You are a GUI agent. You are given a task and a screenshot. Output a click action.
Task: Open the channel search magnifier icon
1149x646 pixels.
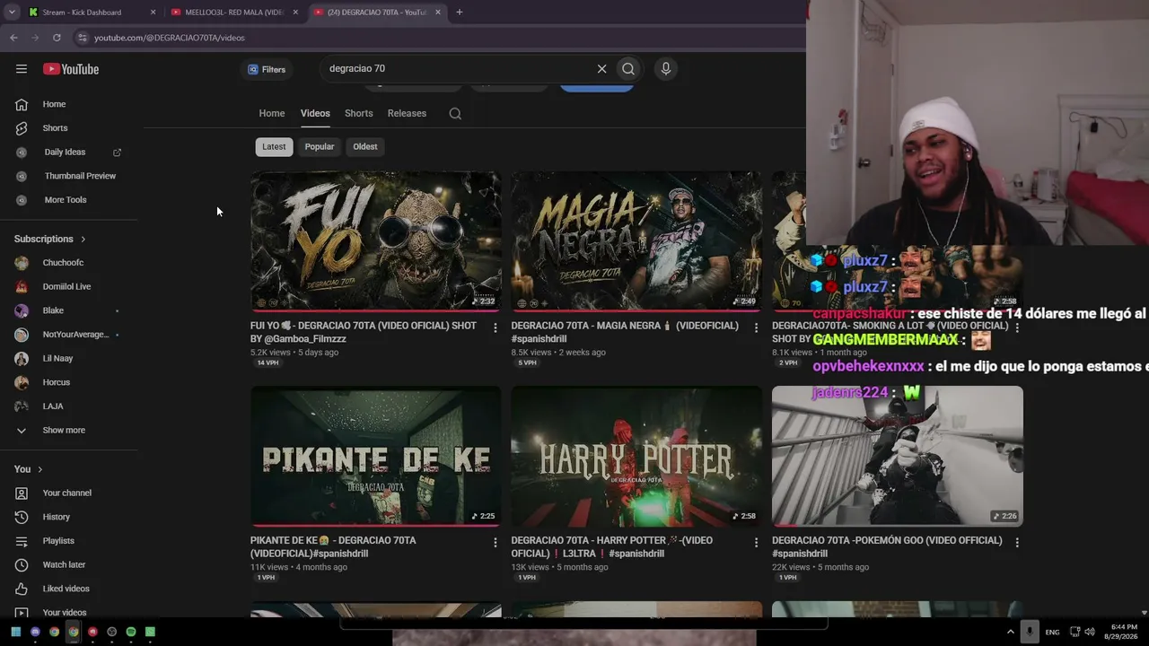pos(455,114)
